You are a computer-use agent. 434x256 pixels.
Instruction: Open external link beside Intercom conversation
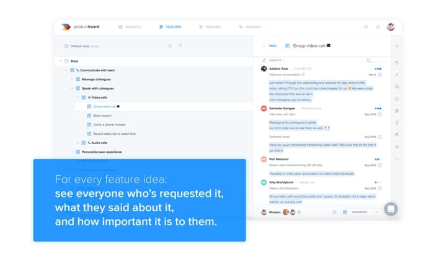(304, 75)
